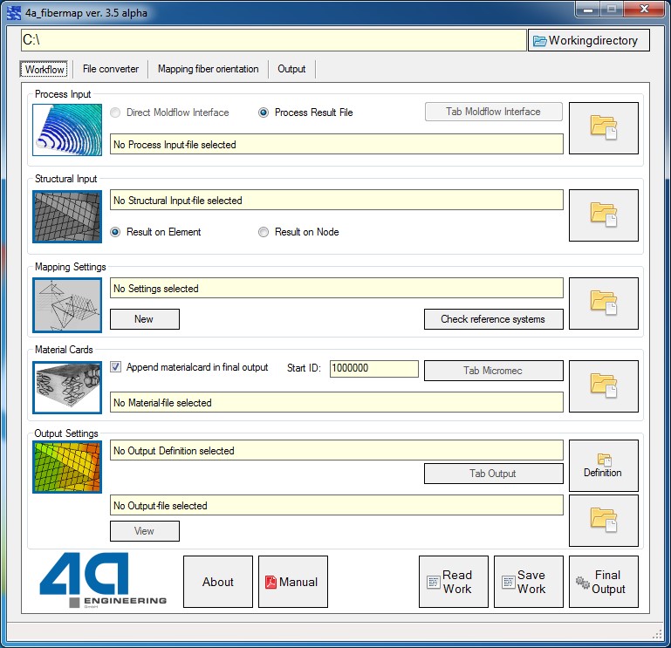Open the Structural Input file browser icon
The image size is (671, 648).
click(x=603, y=215)
